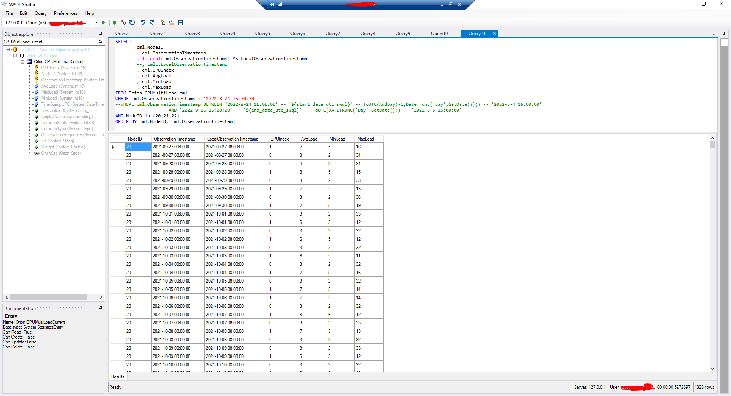Open the server connection dropdown
Screen dimensions: 731x396
(x=96, y=23)
